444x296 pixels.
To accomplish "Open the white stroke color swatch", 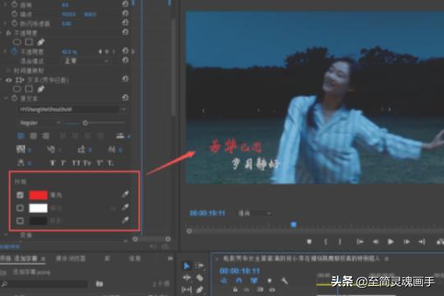I will (38, 208).
